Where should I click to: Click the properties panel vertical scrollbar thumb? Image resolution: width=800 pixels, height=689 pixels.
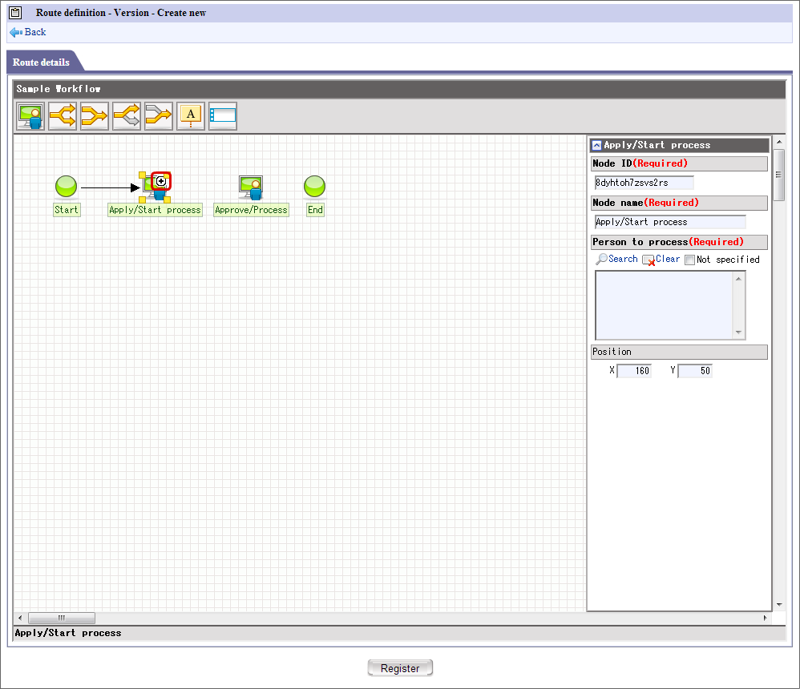tap(779, 175)
